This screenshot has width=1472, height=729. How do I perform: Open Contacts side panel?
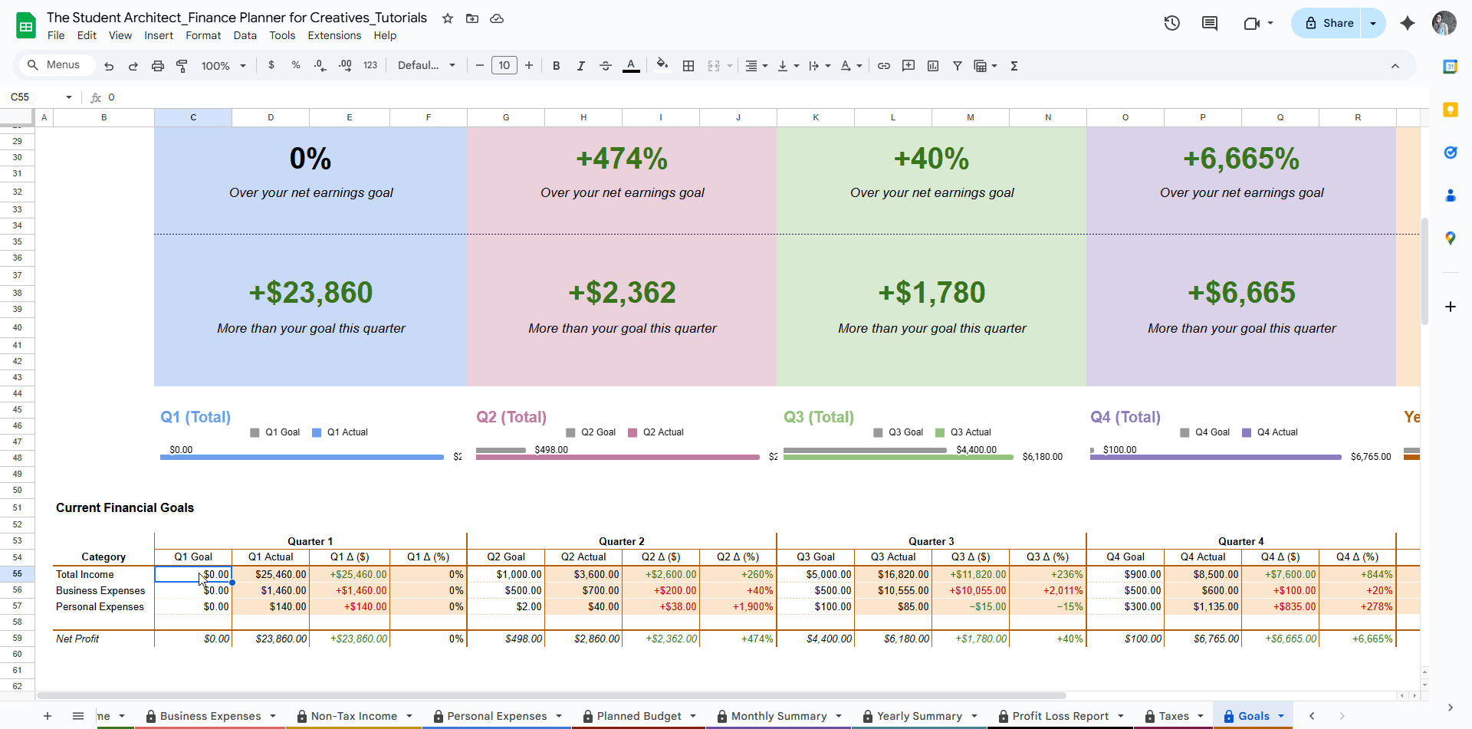(1450, 195)
